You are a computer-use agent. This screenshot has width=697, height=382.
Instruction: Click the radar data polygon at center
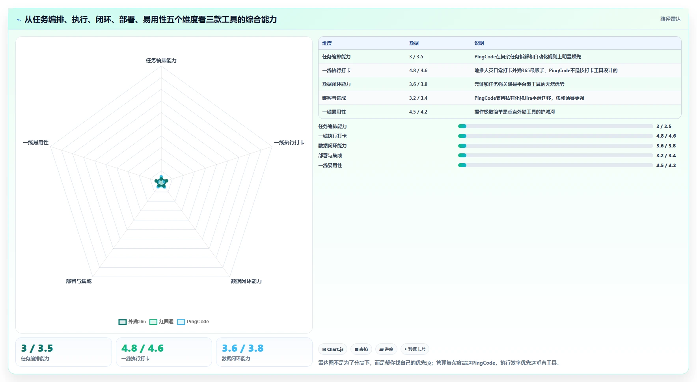(x=161, y=183)
